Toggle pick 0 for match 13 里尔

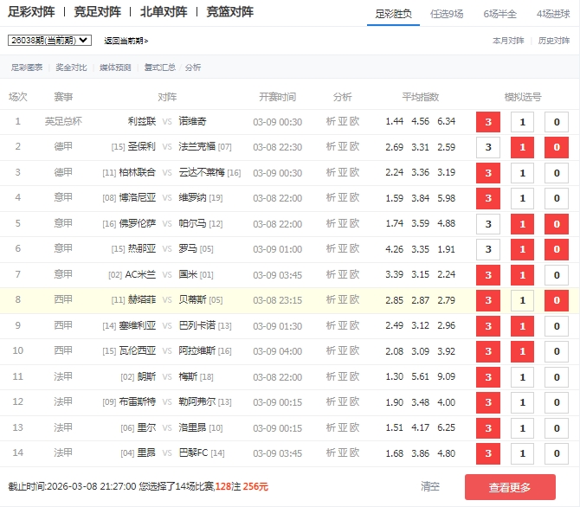point(556,428)
